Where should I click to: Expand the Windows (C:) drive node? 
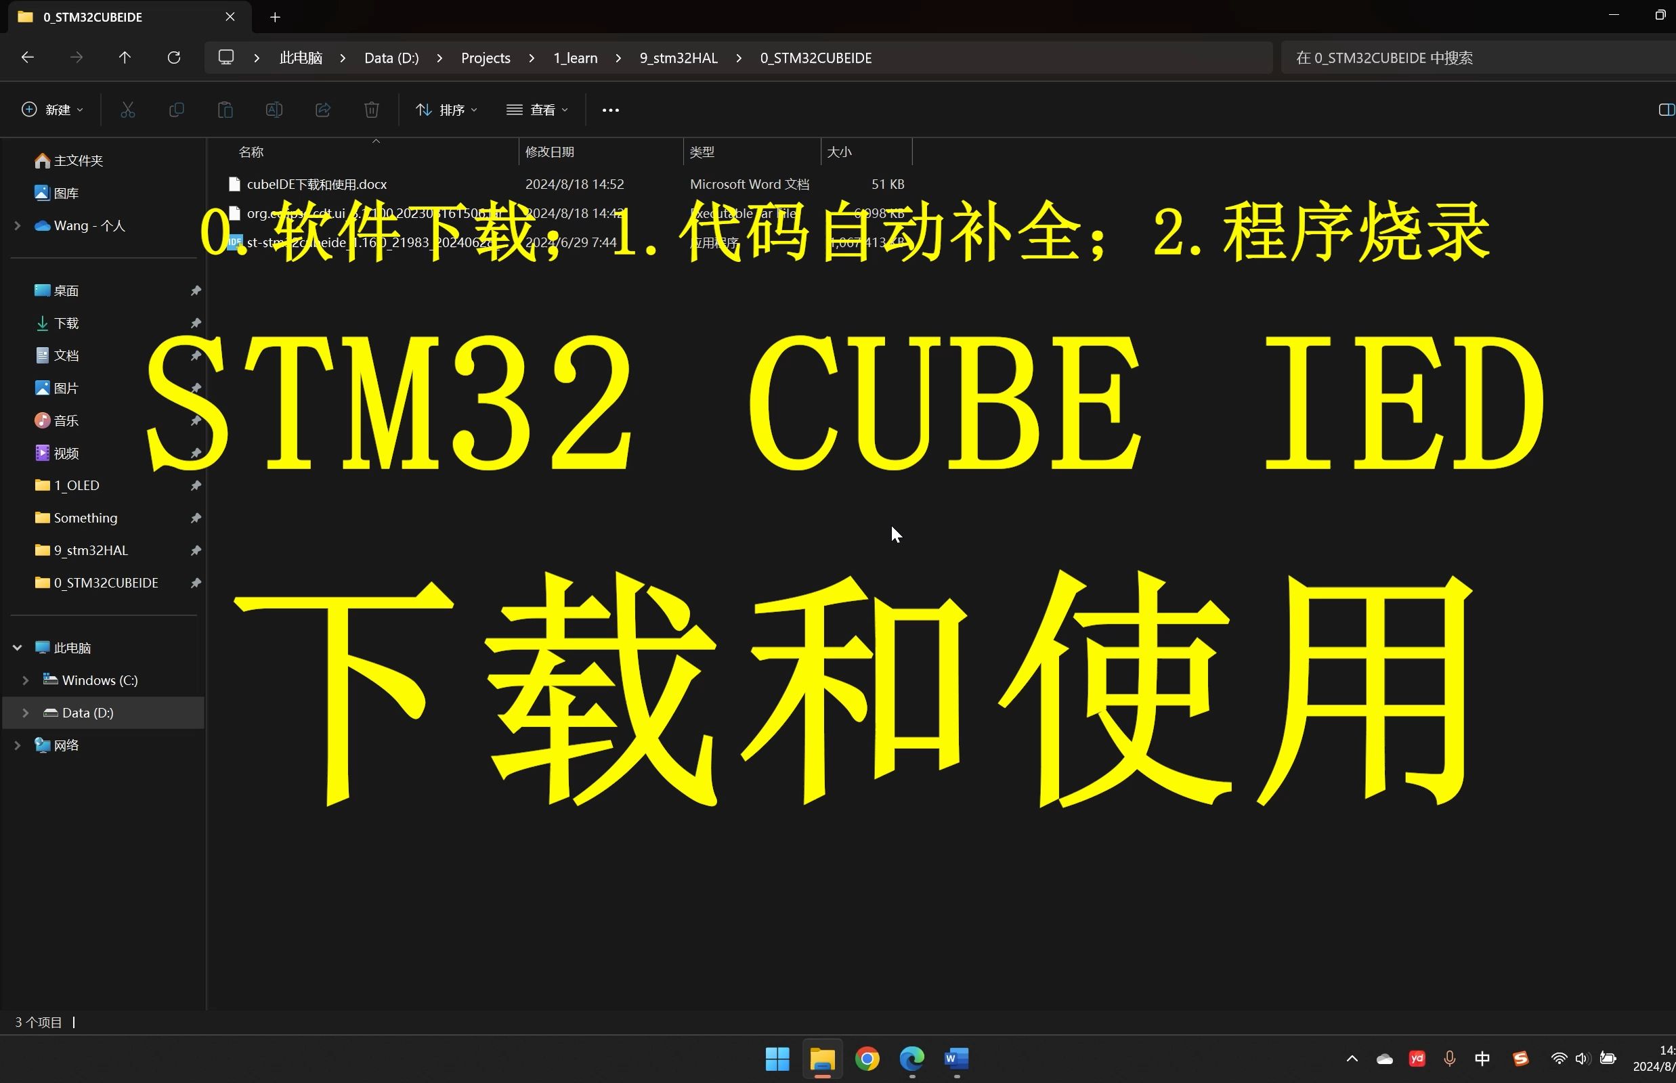point(25,680)
